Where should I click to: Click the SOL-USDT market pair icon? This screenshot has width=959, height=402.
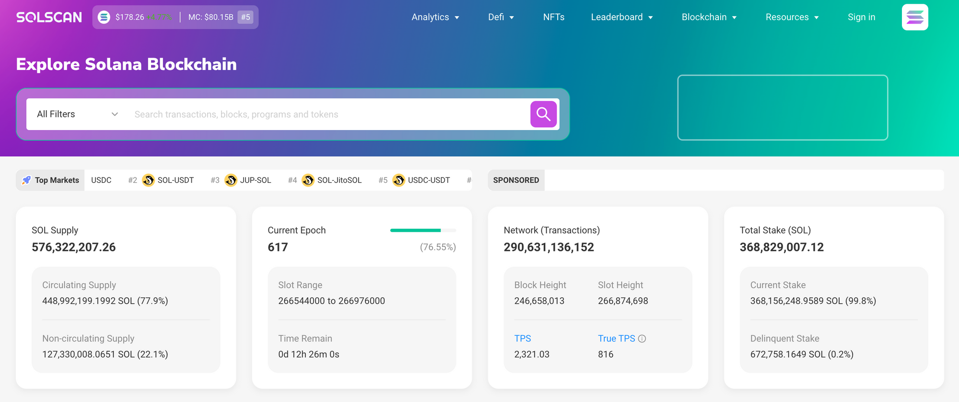point(149,180)
